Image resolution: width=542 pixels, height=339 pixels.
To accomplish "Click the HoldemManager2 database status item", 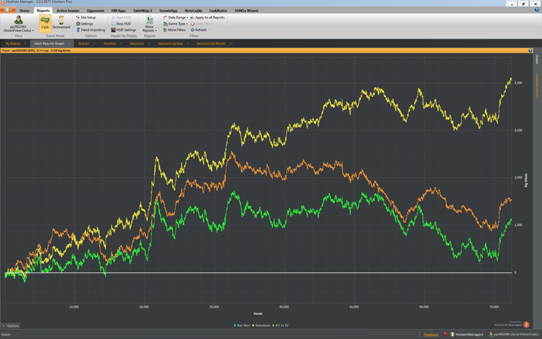I will point(467,334).
